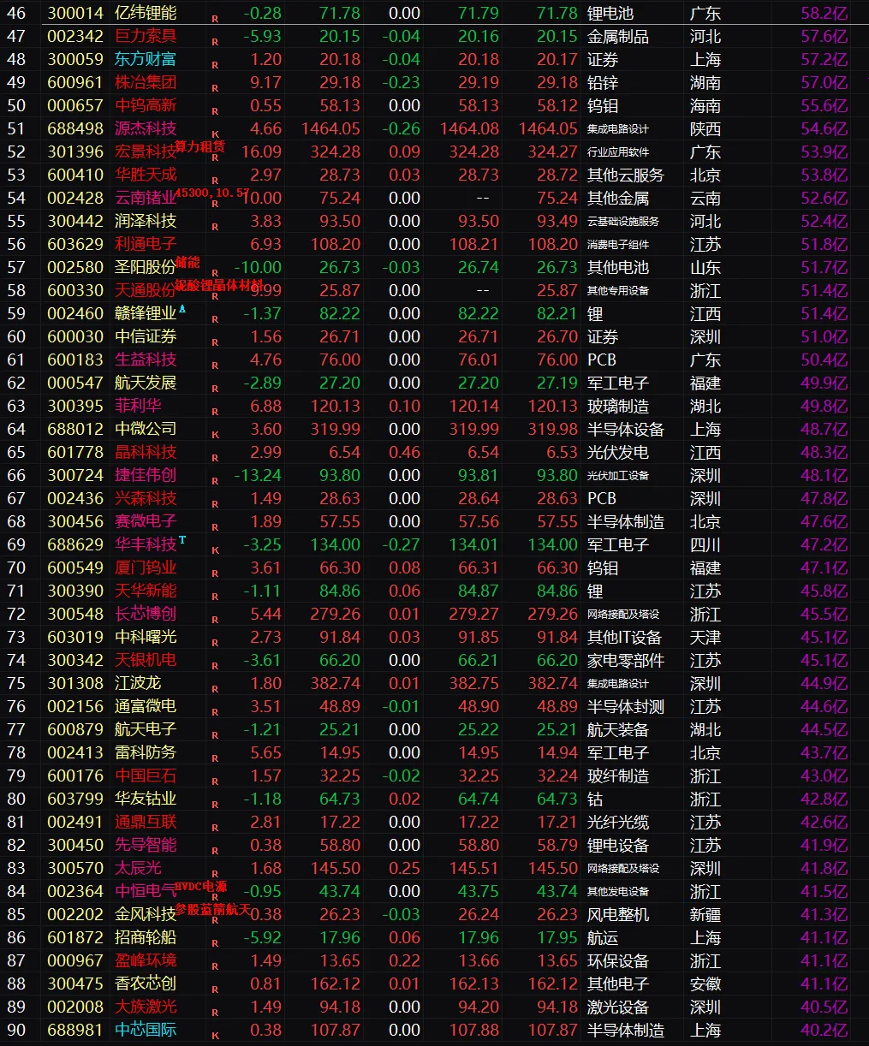Select 江波龙 stock name
This screenshot has height=1046, width=869.
coord(138,683)
